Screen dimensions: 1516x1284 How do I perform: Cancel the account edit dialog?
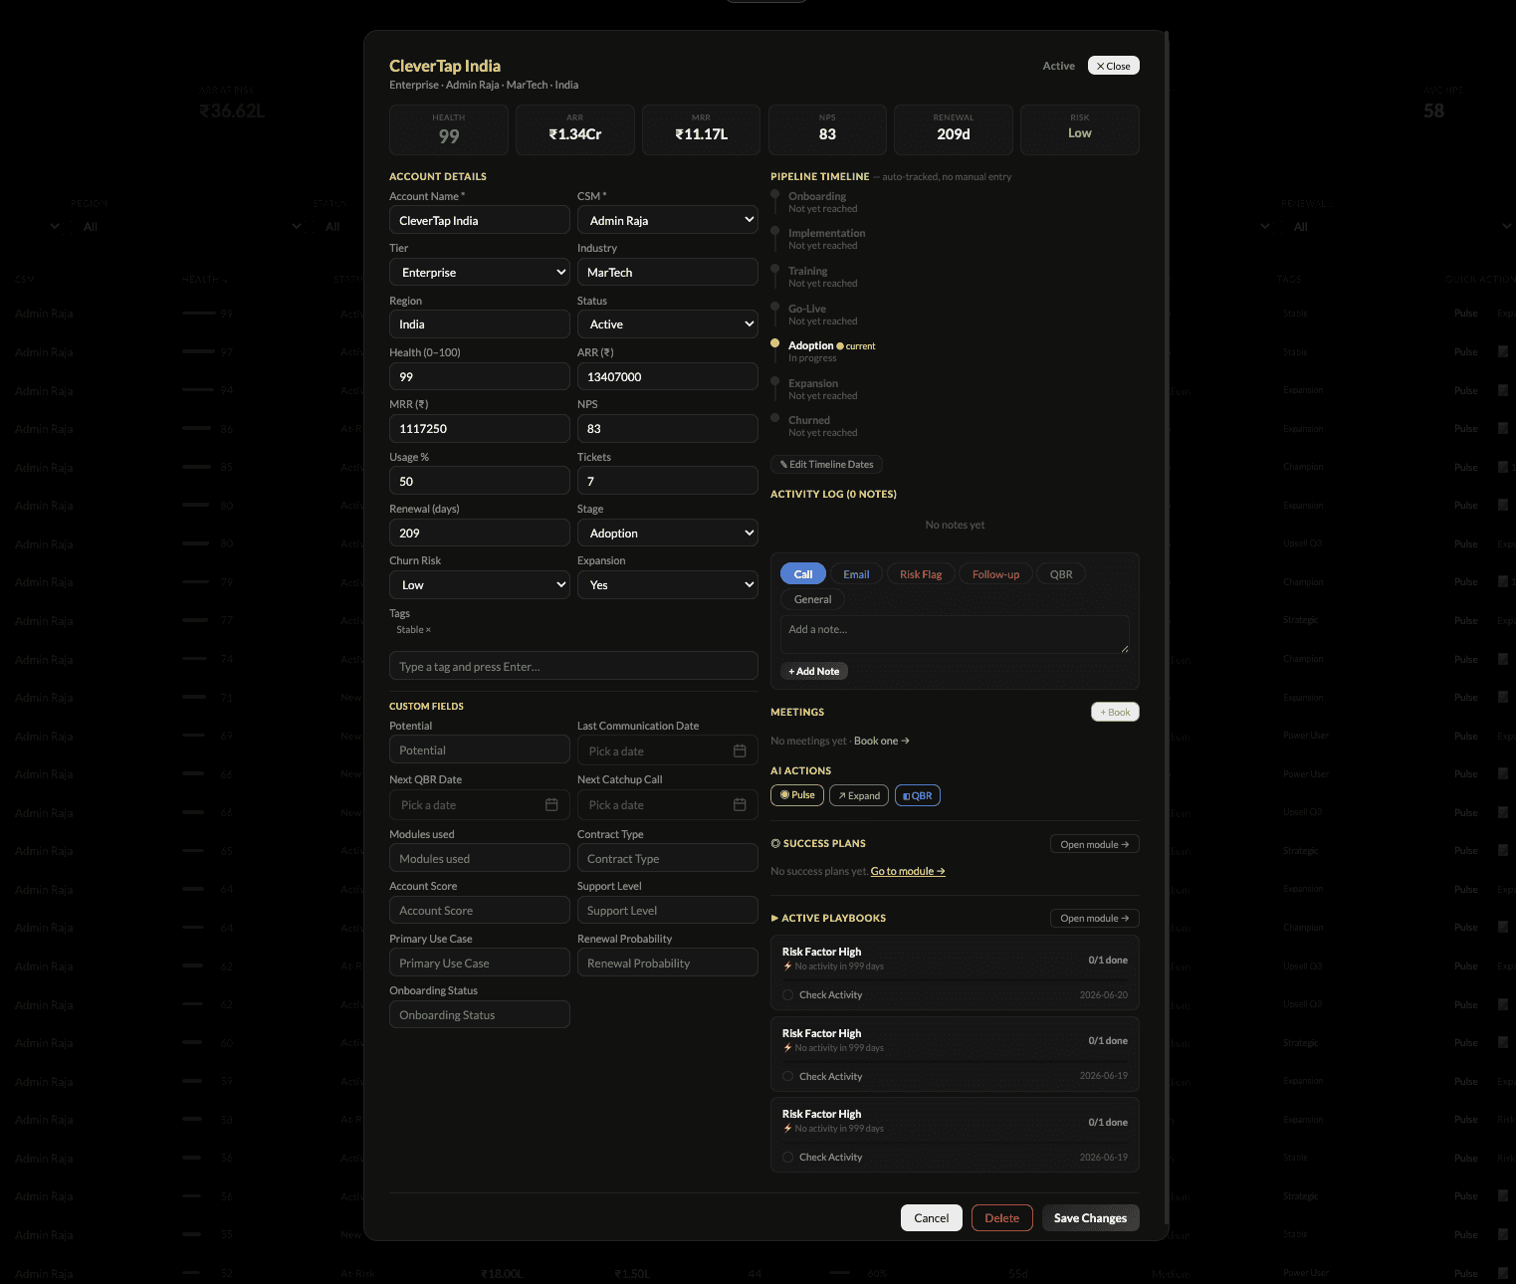(x=932, y=1217)
